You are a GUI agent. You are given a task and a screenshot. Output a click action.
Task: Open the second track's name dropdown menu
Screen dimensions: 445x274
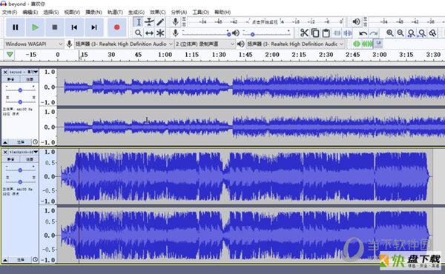coord(24,152)
